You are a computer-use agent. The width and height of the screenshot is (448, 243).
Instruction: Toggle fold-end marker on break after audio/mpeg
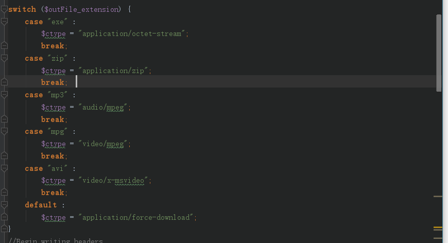point(4,119)
